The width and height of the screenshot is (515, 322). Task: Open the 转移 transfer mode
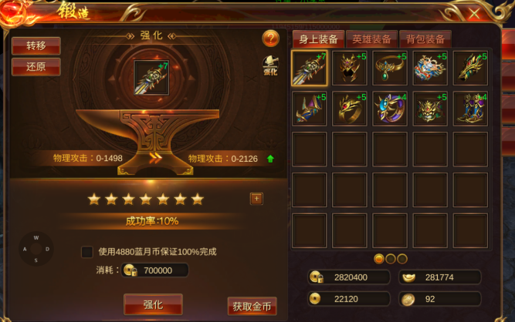click(36, 45)
